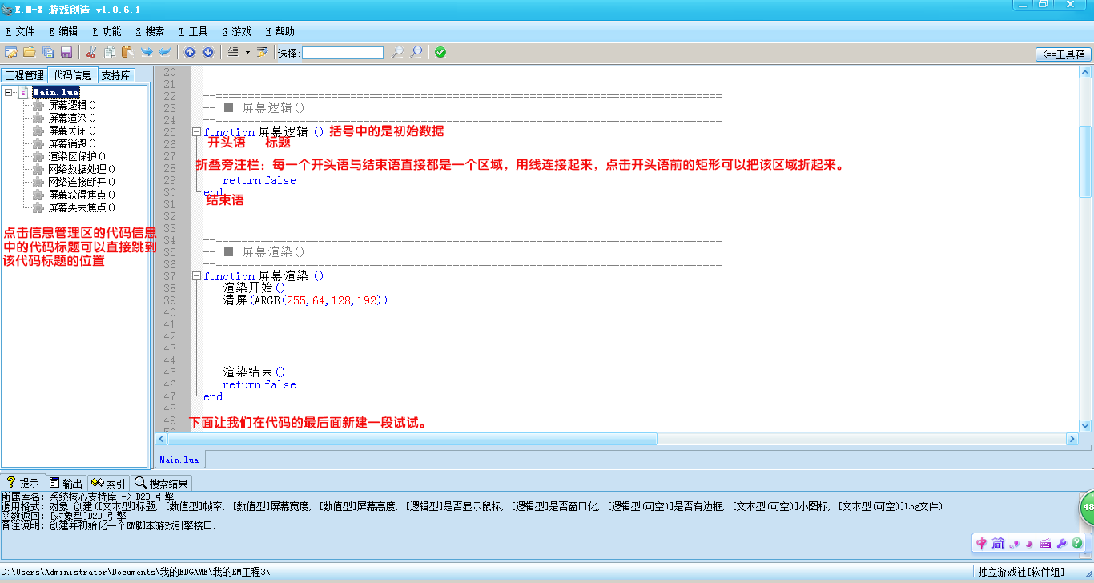Select 网络数据处理() in the code tree

pyautogui.click(x=82, y=169)
